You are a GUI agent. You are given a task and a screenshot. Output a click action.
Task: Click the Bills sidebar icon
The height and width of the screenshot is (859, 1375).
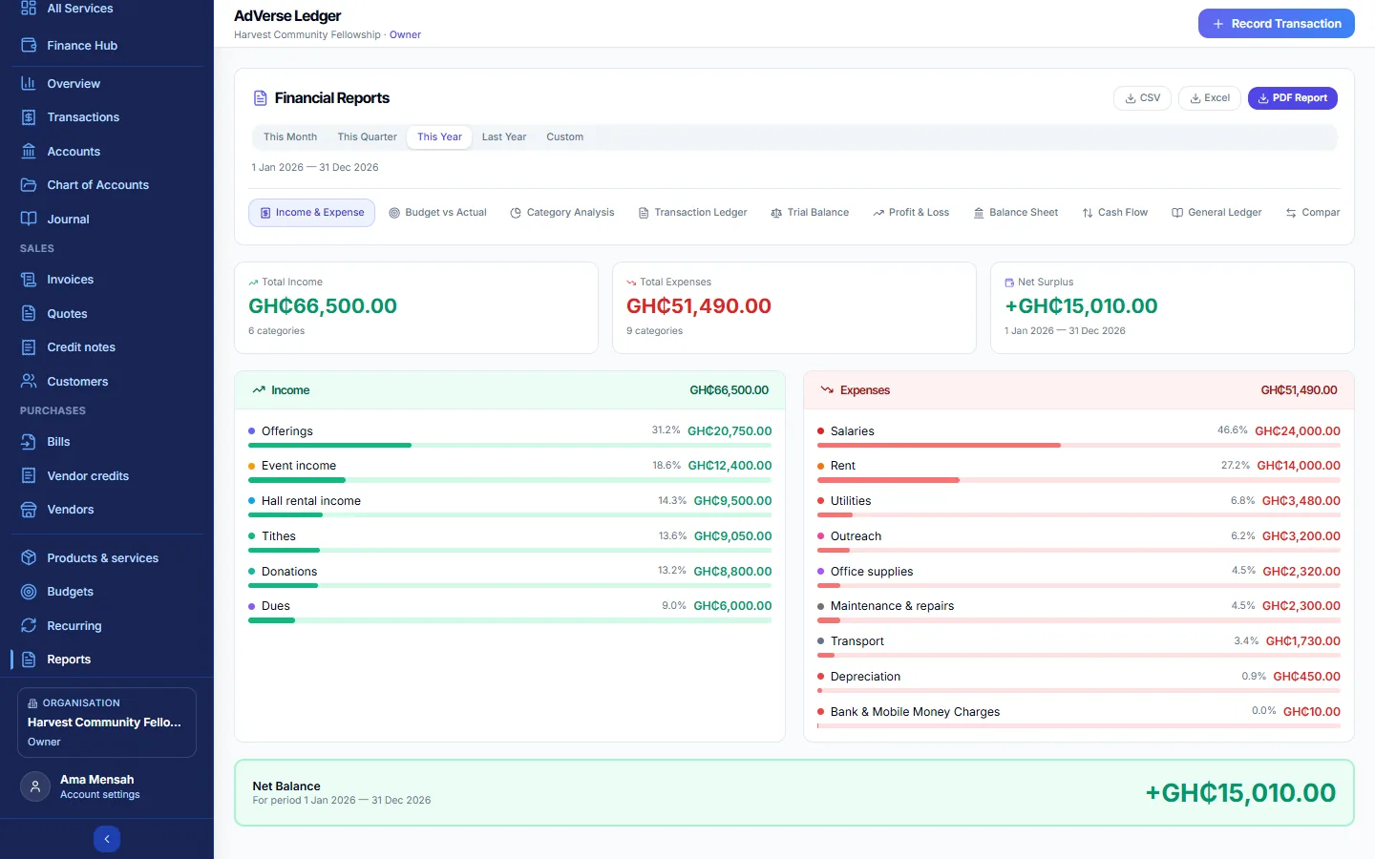coord(29,442)
